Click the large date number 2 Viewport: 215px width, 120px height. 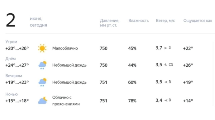click(10, 20)
